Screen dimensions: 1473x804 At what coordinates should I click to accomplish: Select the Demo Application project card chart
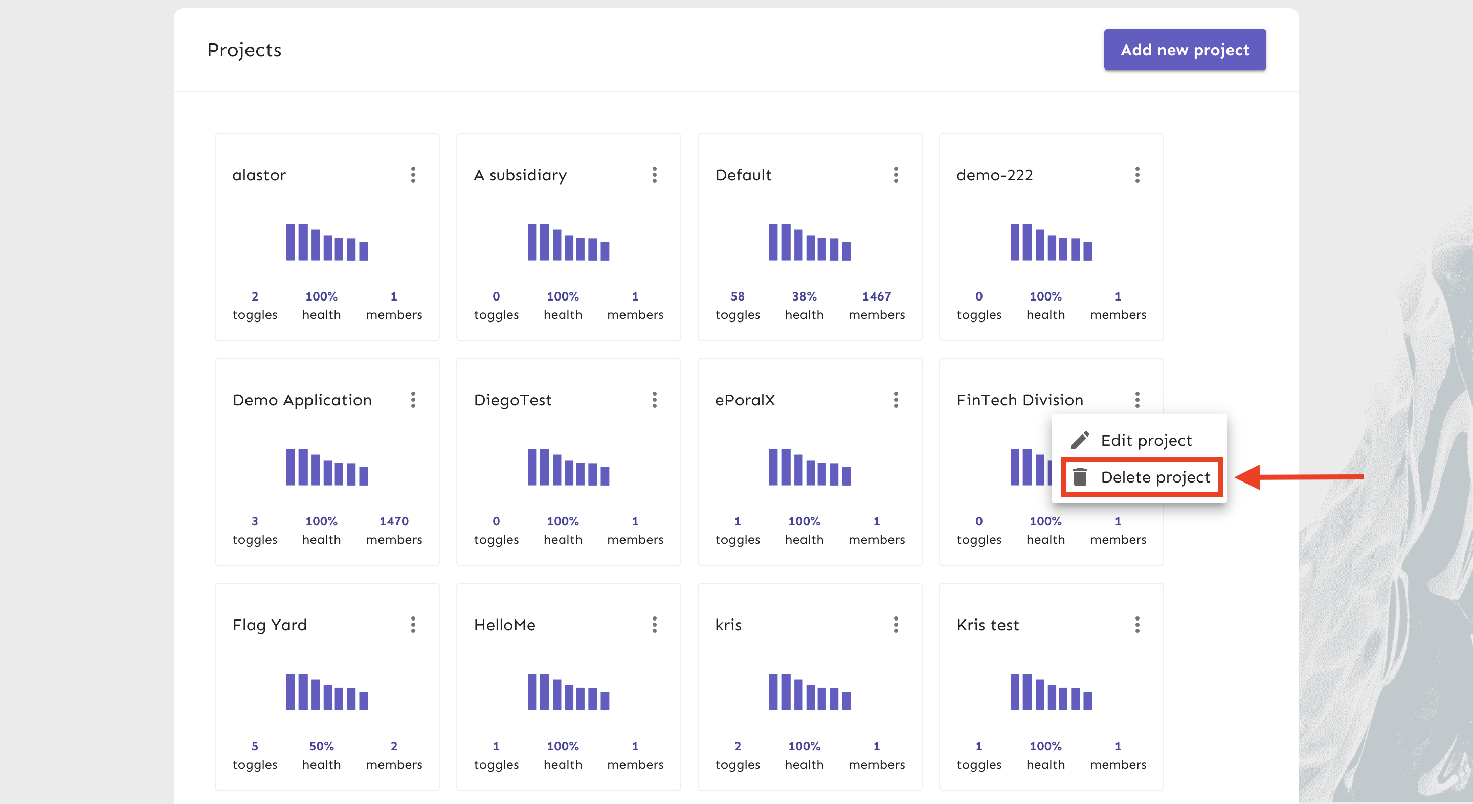[326, 467]
